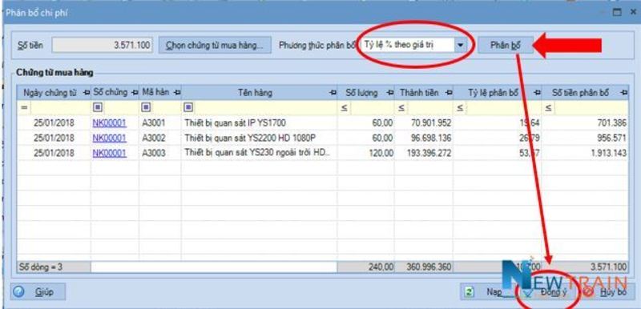
Task: Open ≤ filter operator for Số tiền phân bổ
Action: point(549,108)
